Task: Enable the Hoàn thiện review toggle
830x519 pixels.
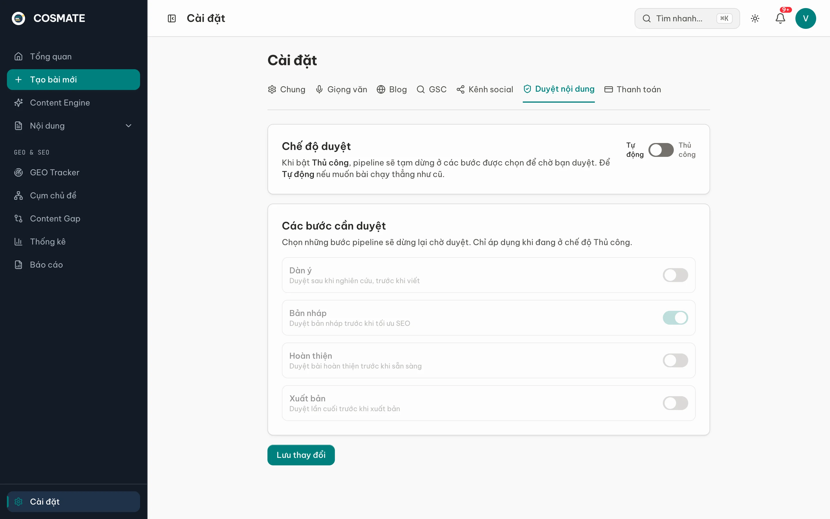Action: click(x=675, y=360)
